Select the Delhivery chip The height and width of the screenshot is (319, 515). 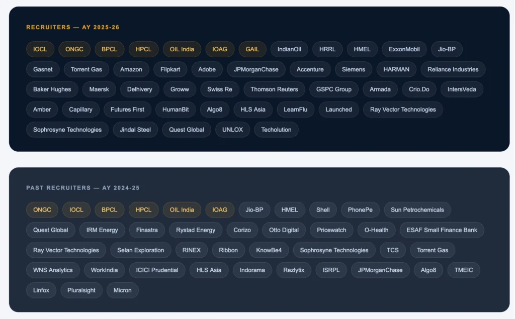[140, 89]
